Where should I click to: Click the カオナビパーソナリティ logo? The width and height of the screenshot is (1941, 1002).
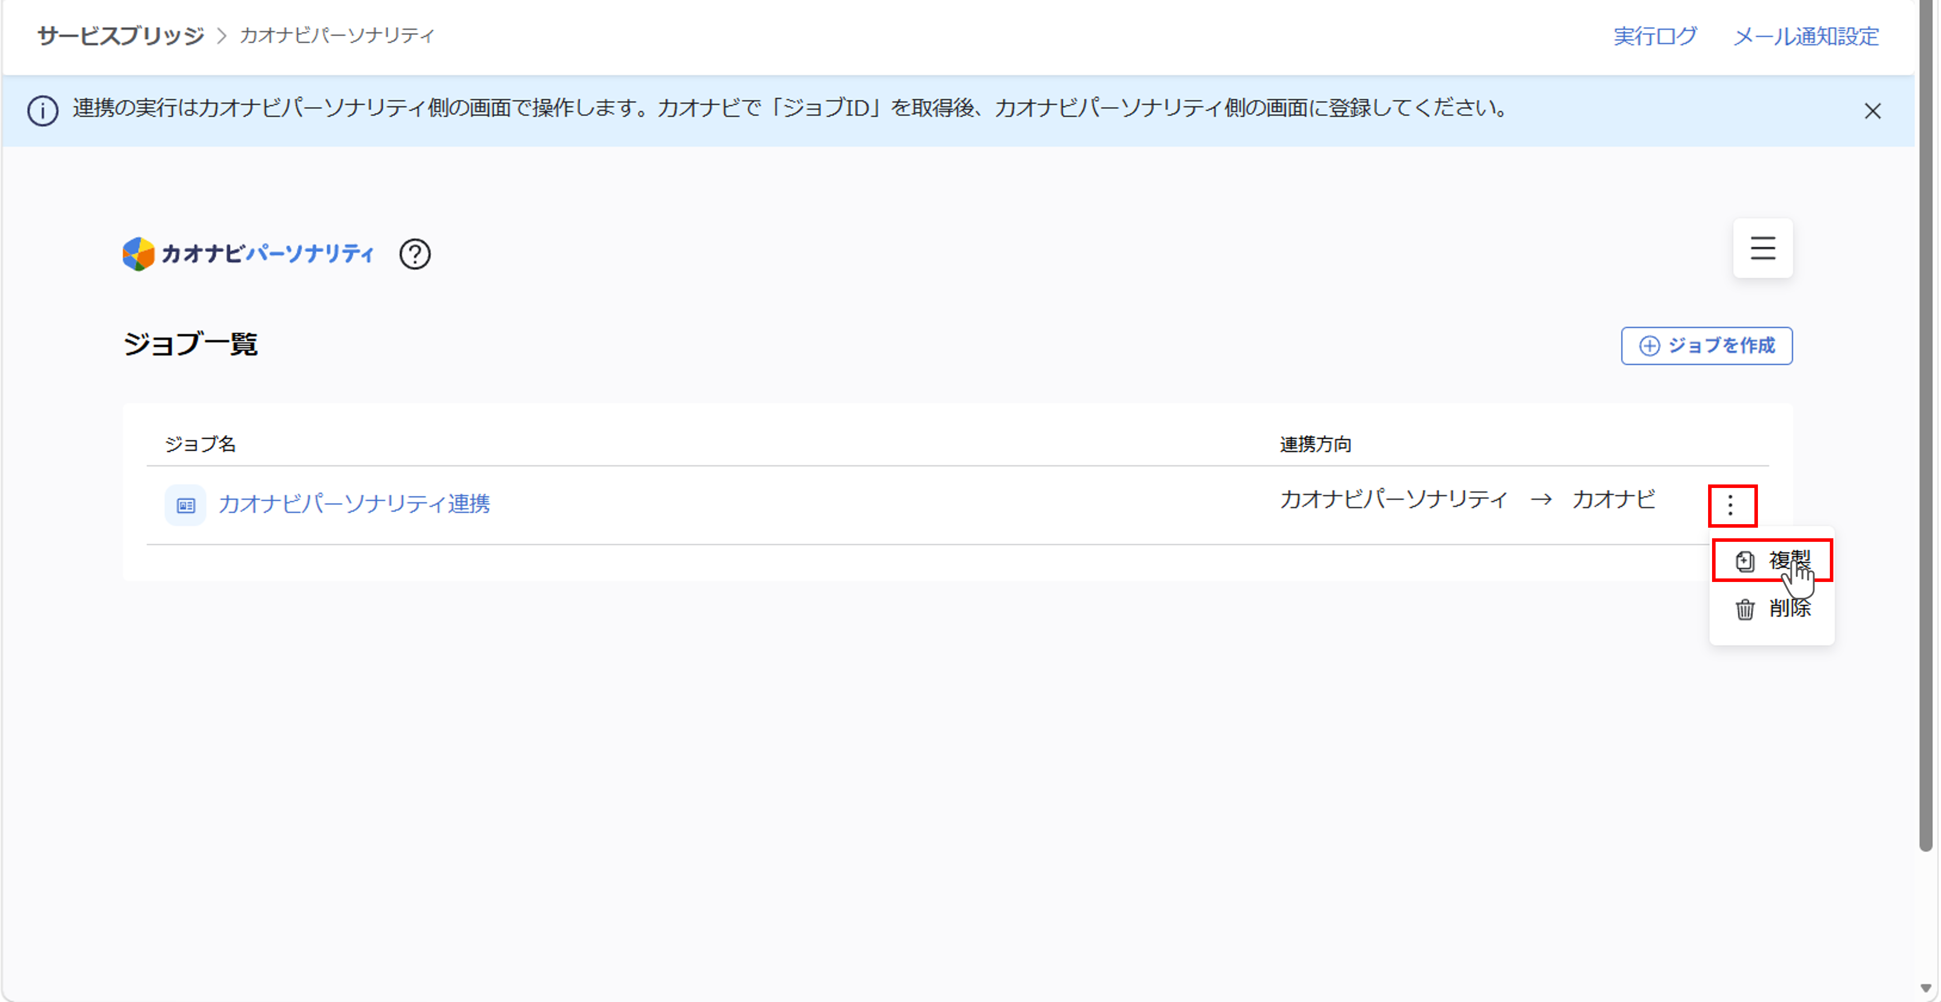[x=249, y=254]
